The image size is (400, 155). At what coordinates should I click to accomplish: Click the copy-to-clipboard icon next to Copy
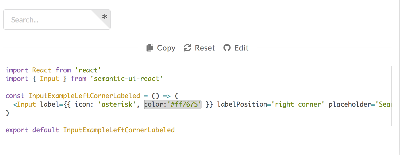(149, 47)
